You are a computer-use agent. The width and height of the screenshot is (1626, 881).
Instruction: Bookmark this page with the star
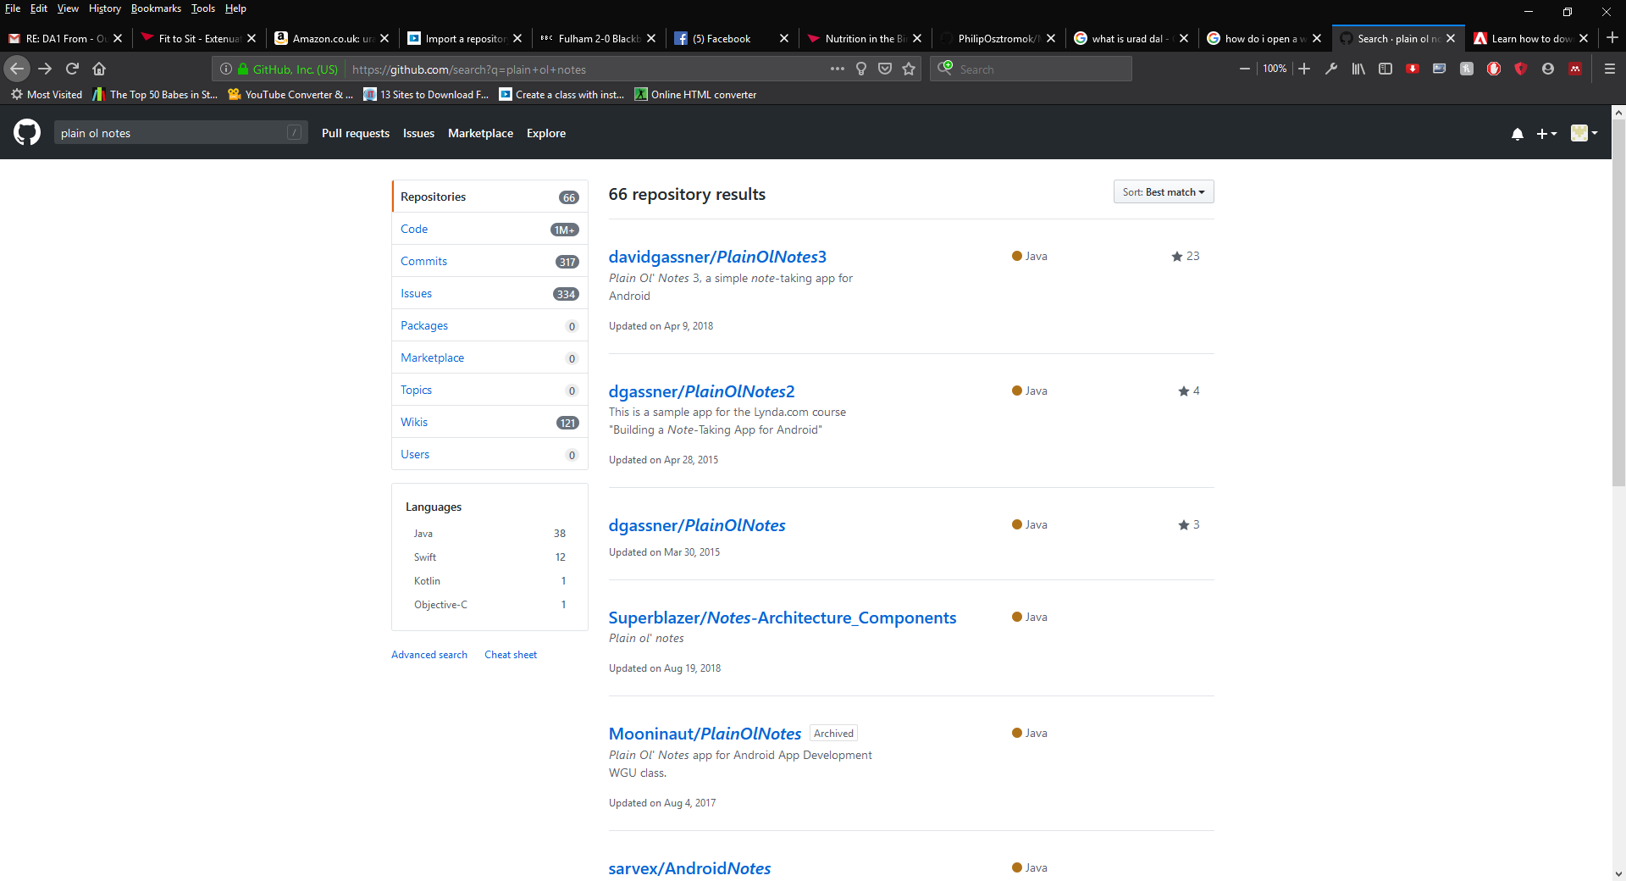point(909,69)
